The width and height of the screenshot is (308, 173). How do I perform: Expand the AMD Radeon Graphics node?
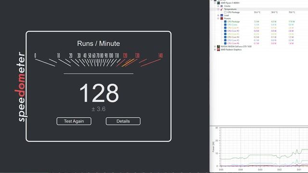tap(215, 49)
